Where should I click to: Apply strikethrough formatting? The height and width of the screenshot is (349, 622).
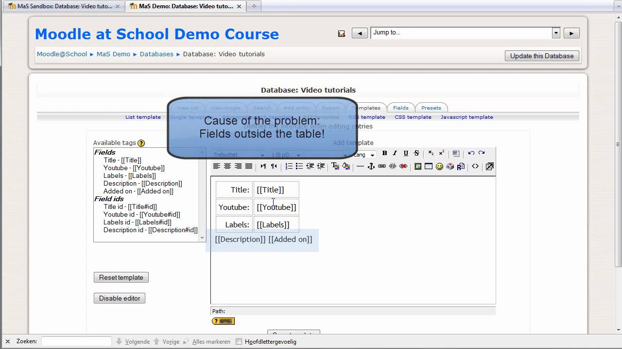[x=416, y=153]
